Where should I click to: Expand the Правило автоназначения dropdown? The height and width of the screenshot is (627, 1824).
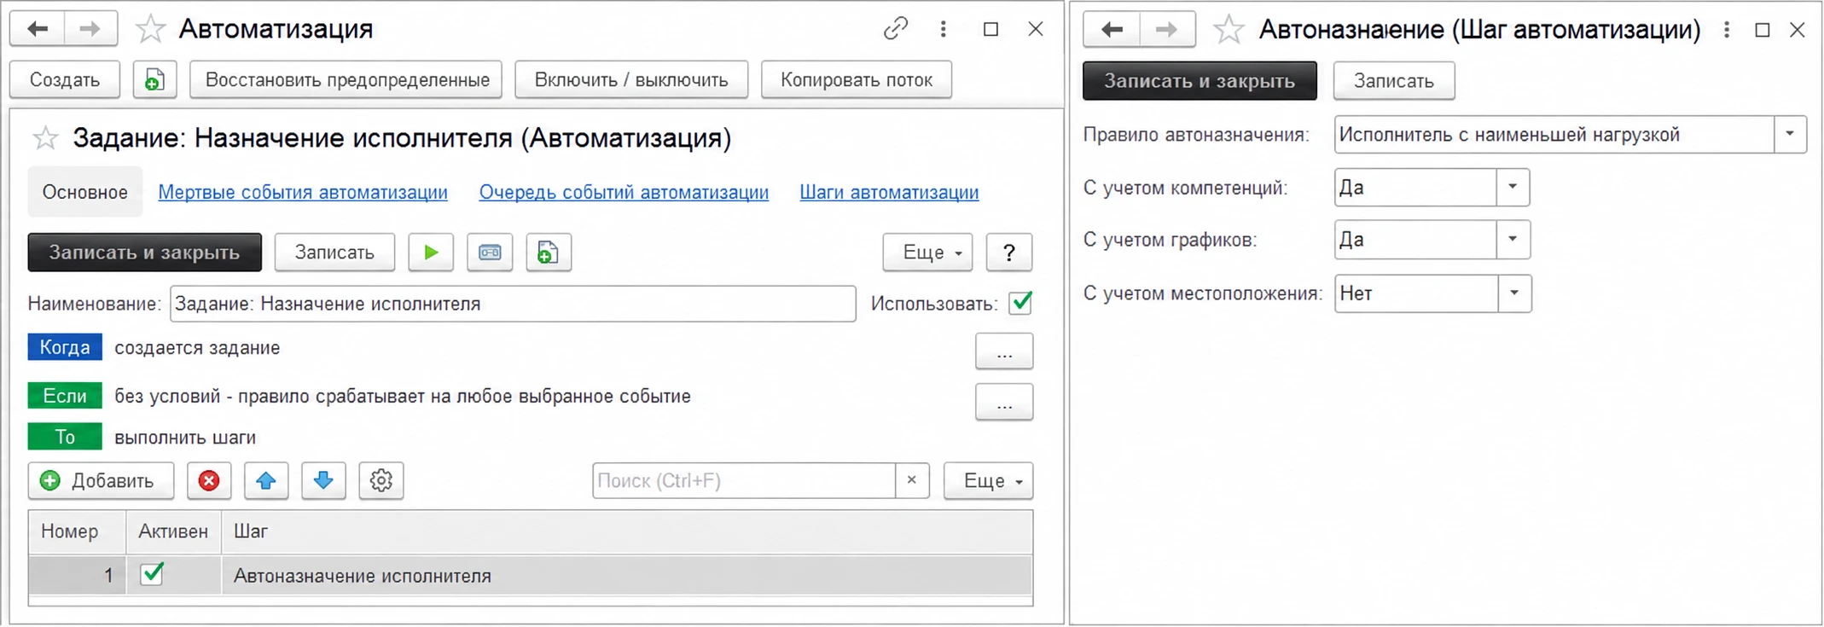[1790, 135]
